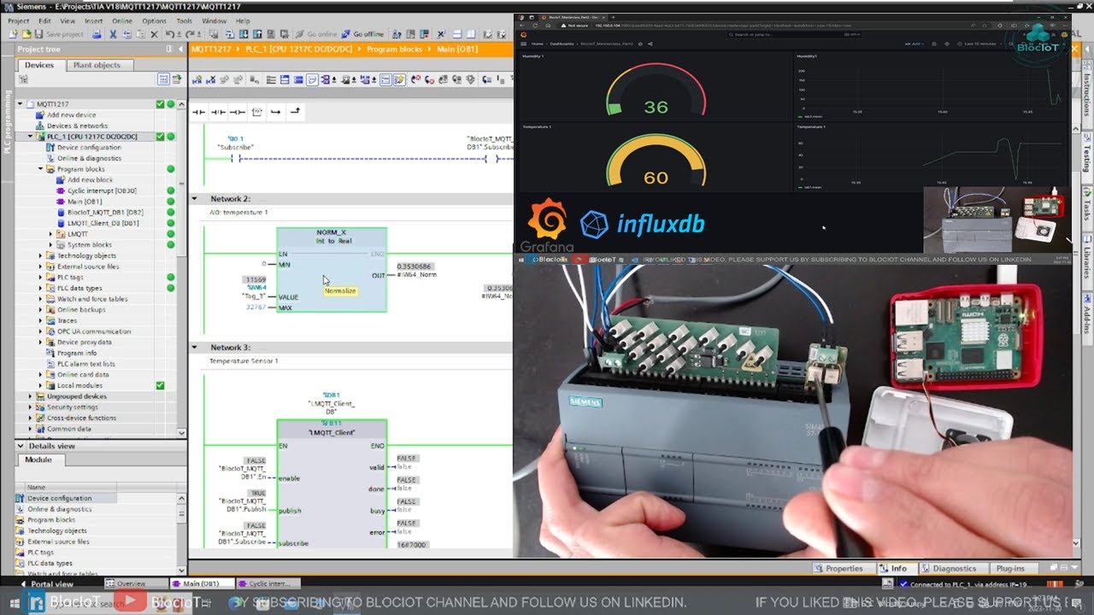
Task: Open the Help menu
Action: click(243, 20)
